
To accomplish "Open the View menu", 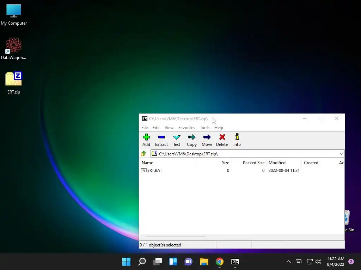I will pos(169,127).
